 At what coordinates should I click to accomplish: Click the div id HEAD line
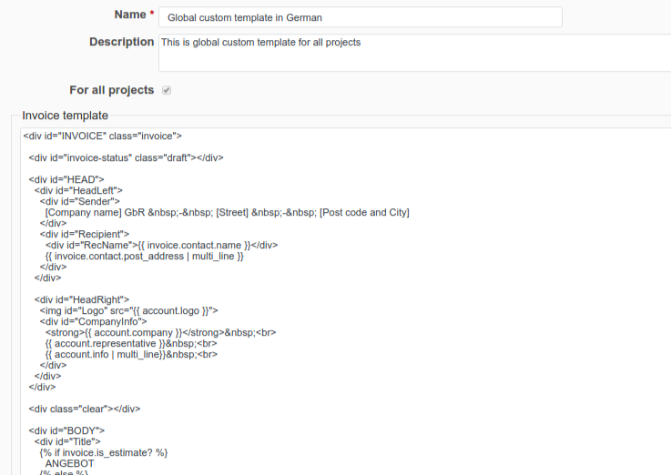pos(66,179)
